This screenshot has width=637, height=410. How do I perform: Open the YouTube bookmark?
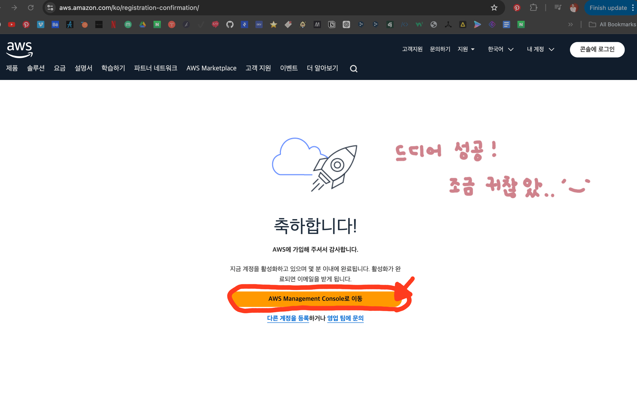pyautogui.click(x=12, y=25)
